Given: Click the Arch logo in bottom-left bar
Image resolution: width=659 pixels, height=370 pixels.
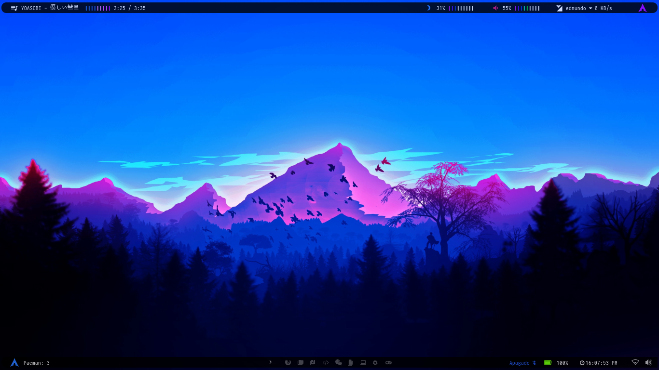Looking at the screenshot, I should tap(14, 363).
